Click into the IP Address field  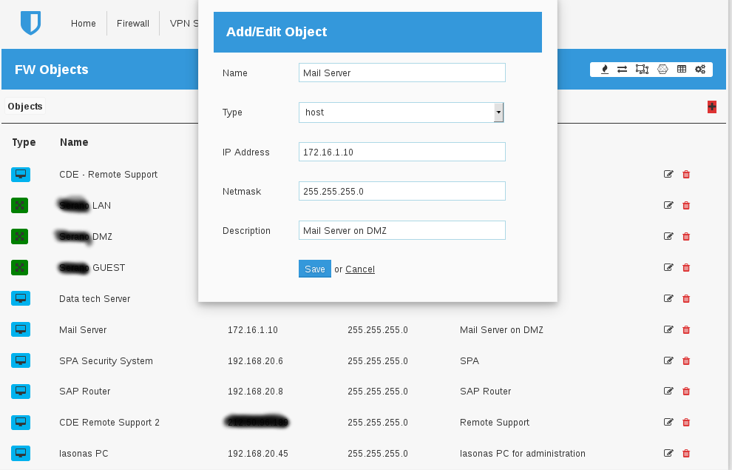(x=401, y=152)
